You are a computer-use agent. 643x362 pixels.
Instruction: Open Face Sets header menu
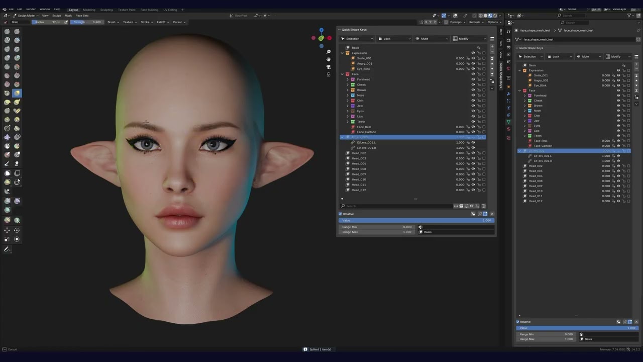82,16
